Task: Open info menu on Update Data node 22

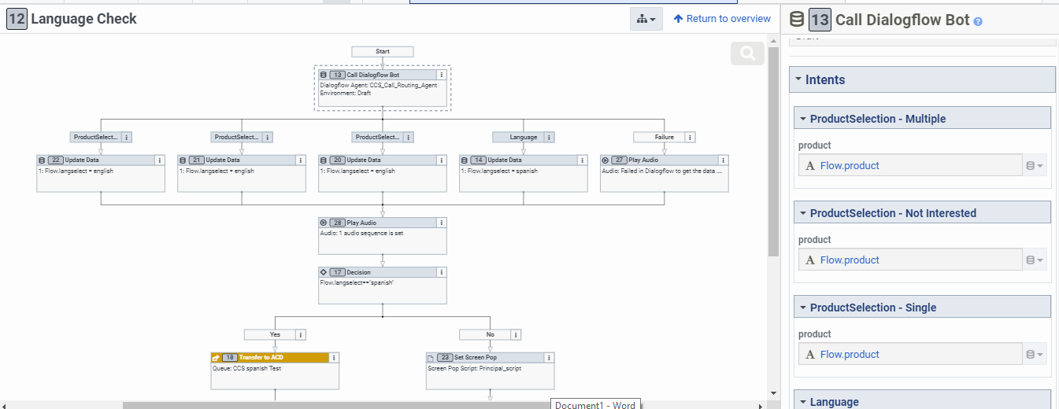Action: click(x=160, y=160)
